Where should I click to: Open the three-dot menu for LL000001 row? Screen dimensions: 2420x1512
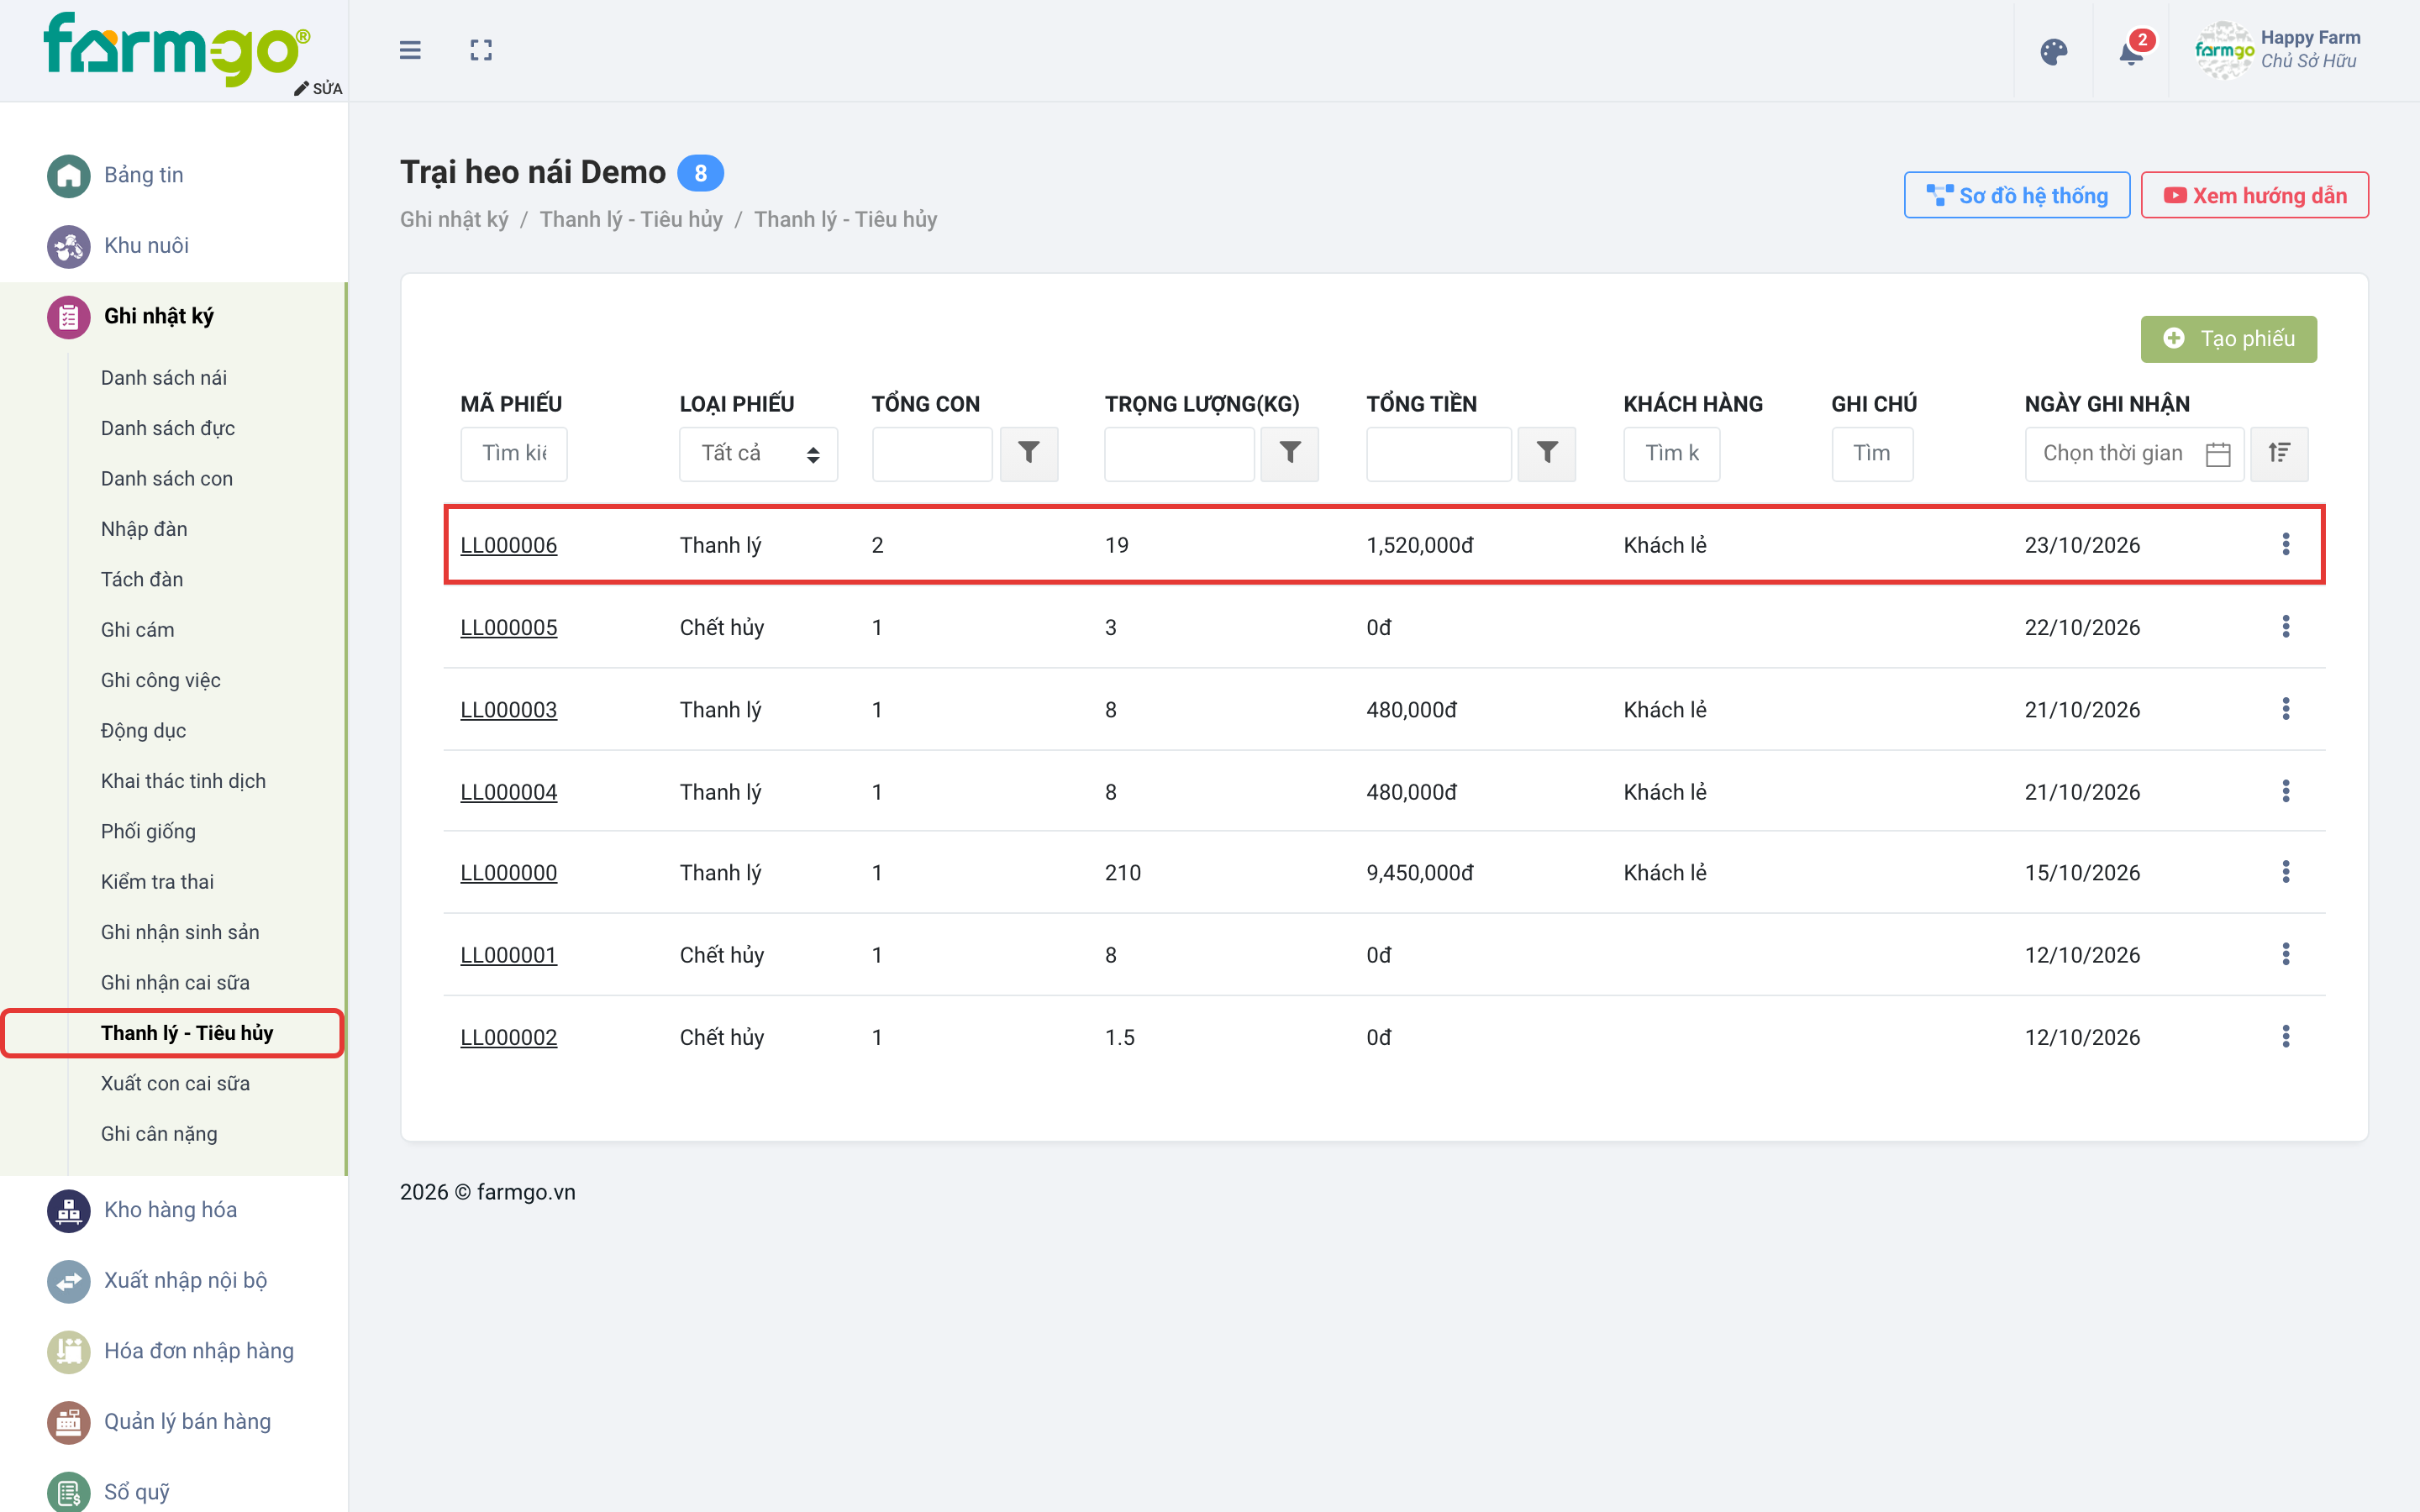click(2285, 954)
